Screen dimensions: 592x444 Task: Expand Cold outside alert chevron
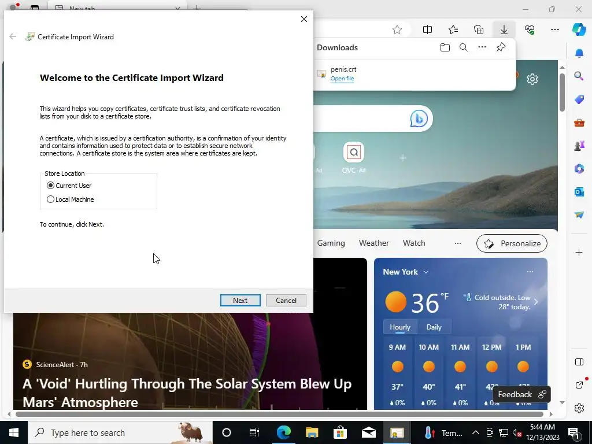pyautogui.click(x=536, y=302)
